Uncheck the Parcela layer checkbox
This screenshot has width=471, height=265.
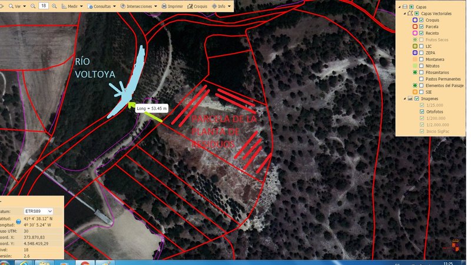[422, 26]
